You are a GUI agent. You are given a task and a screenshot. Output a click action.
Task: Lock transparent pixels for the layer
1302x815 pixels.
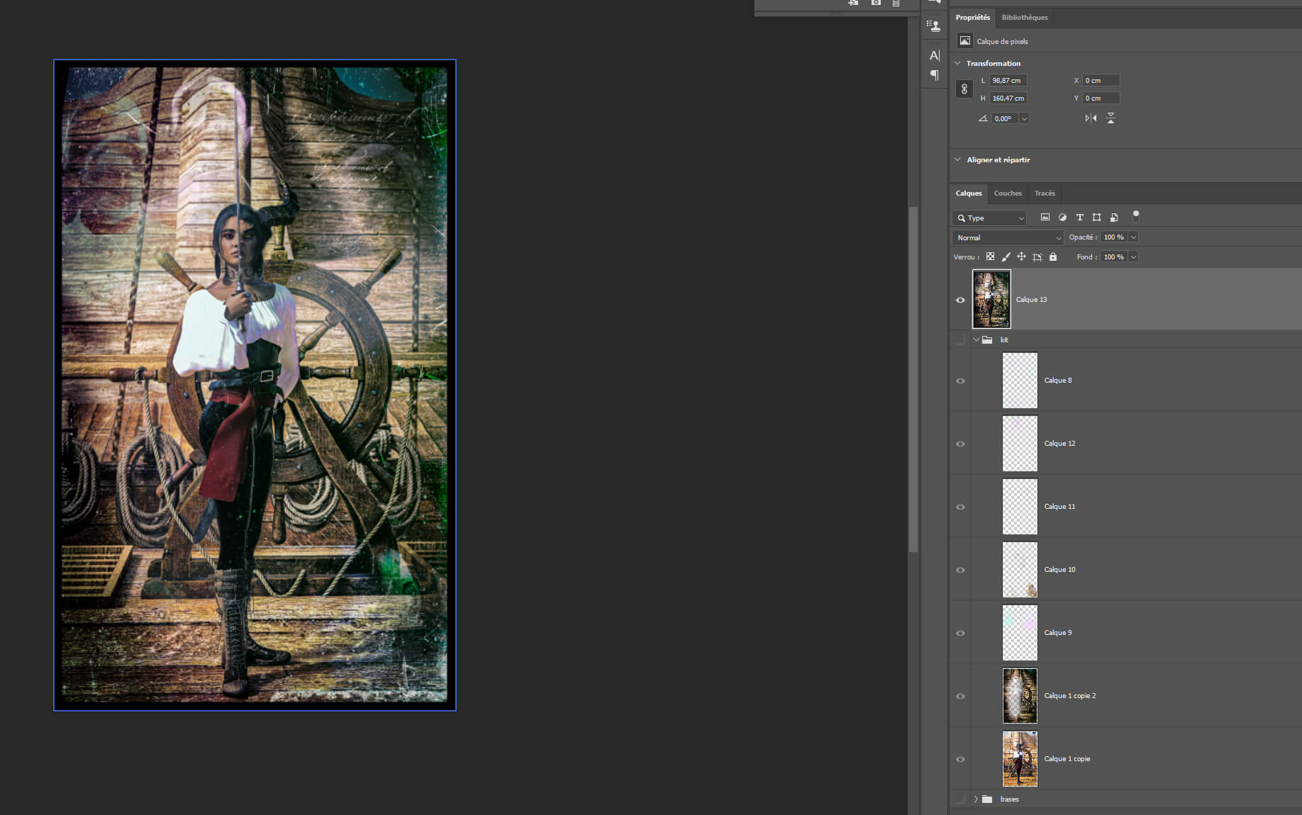pos(990,257)
